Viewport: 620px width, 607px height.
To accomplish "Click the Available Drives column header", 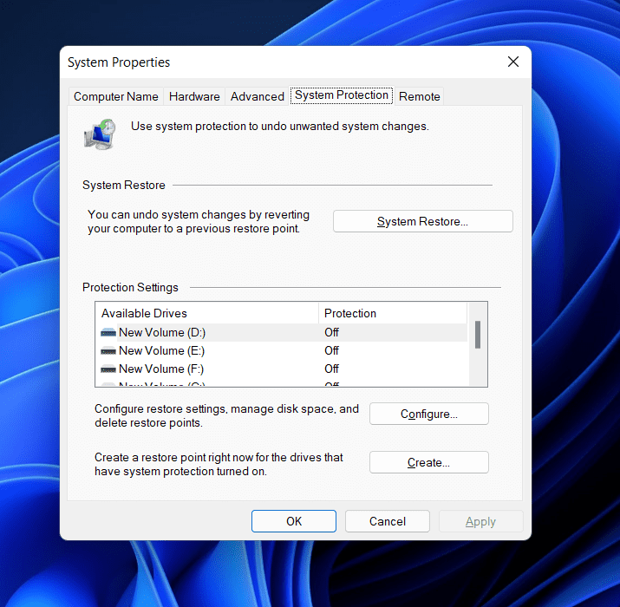I will (206, 313).
